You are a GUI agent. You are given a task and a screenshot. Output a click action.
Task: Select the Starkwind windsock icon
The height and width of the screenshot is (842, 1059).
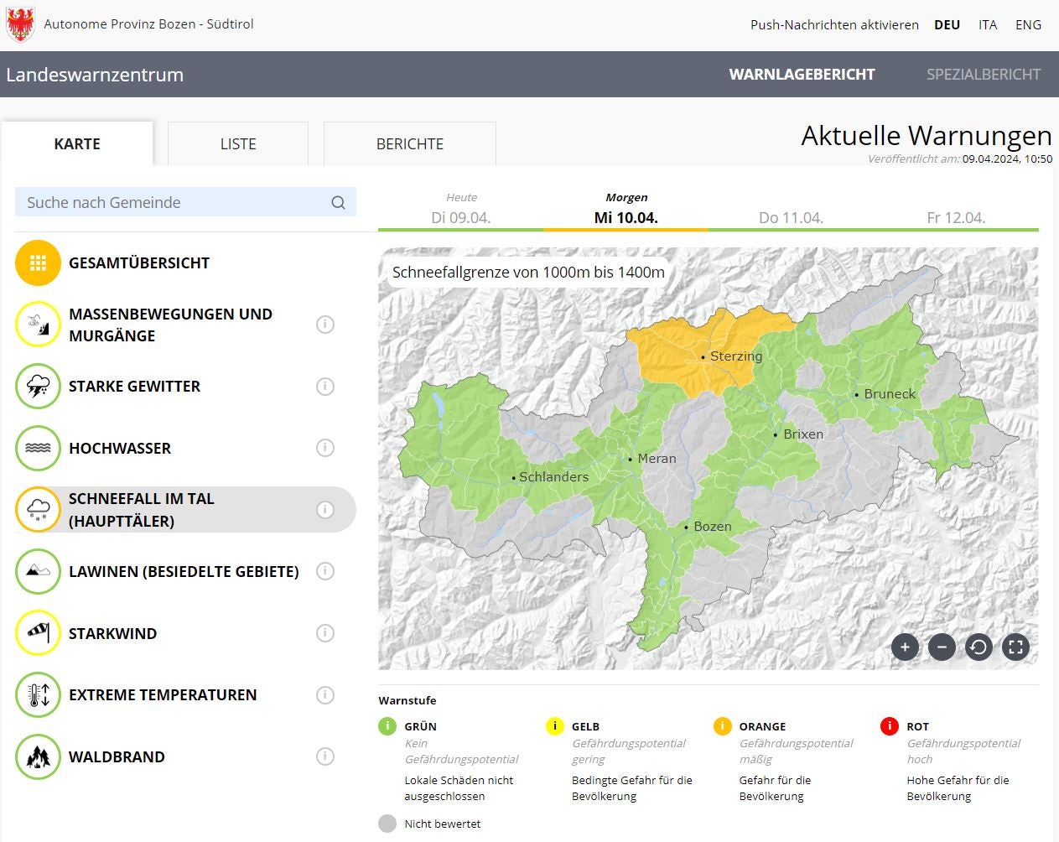(38, 633)
